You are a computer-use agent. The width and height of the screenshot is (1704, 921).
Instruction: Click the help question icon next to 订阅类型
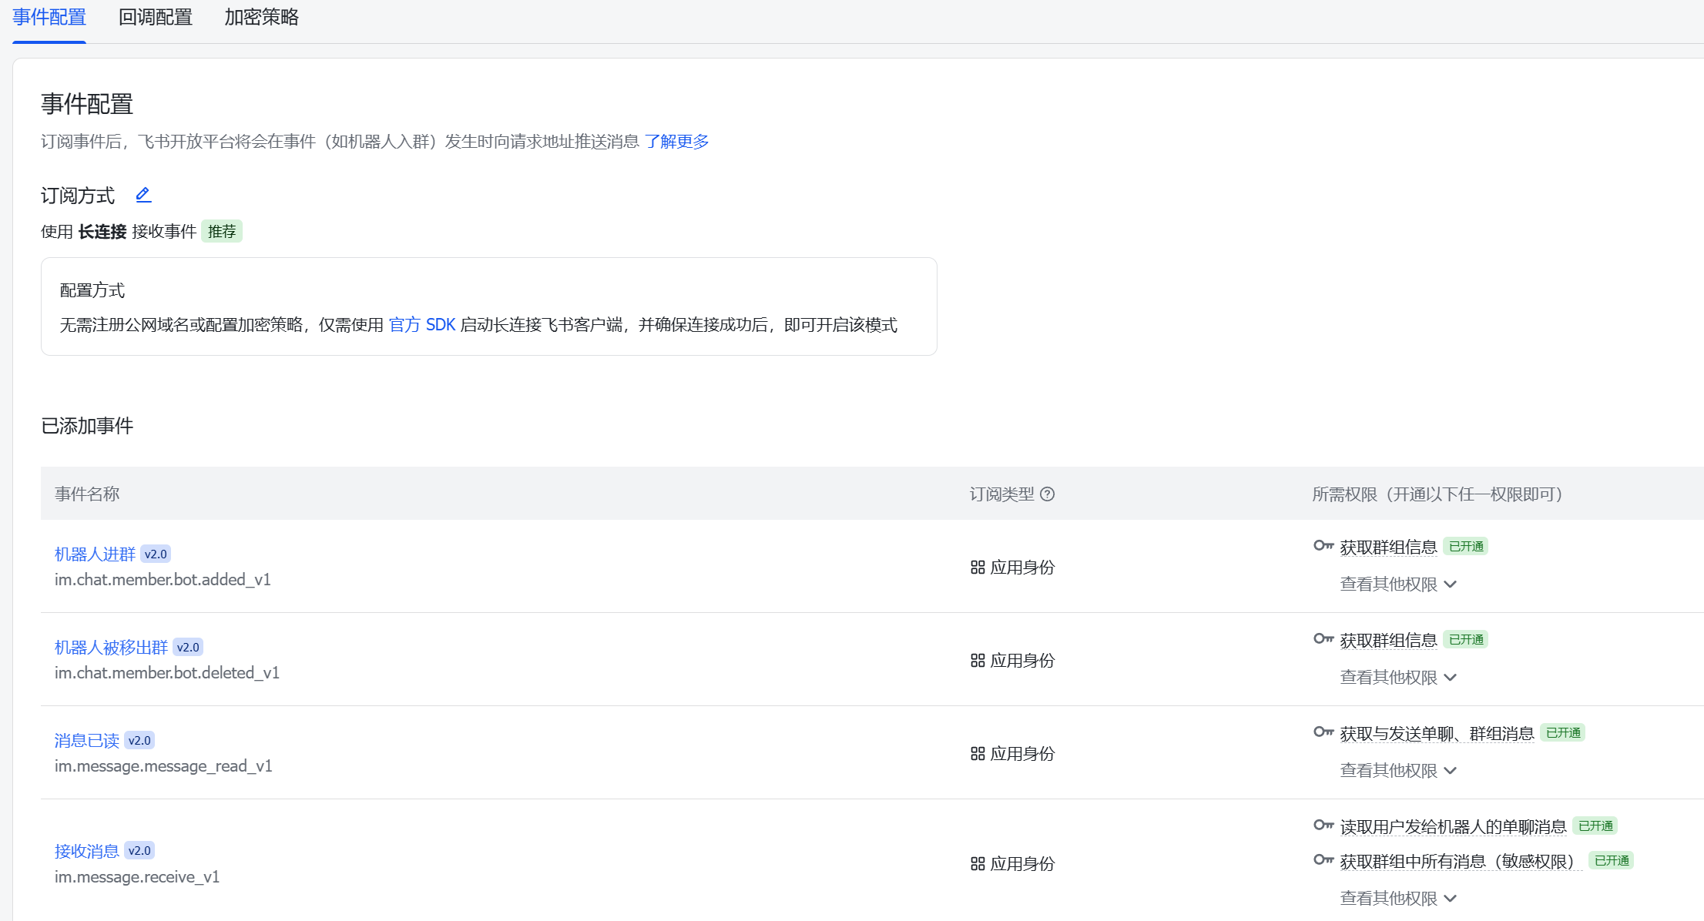coord(1047,494)
